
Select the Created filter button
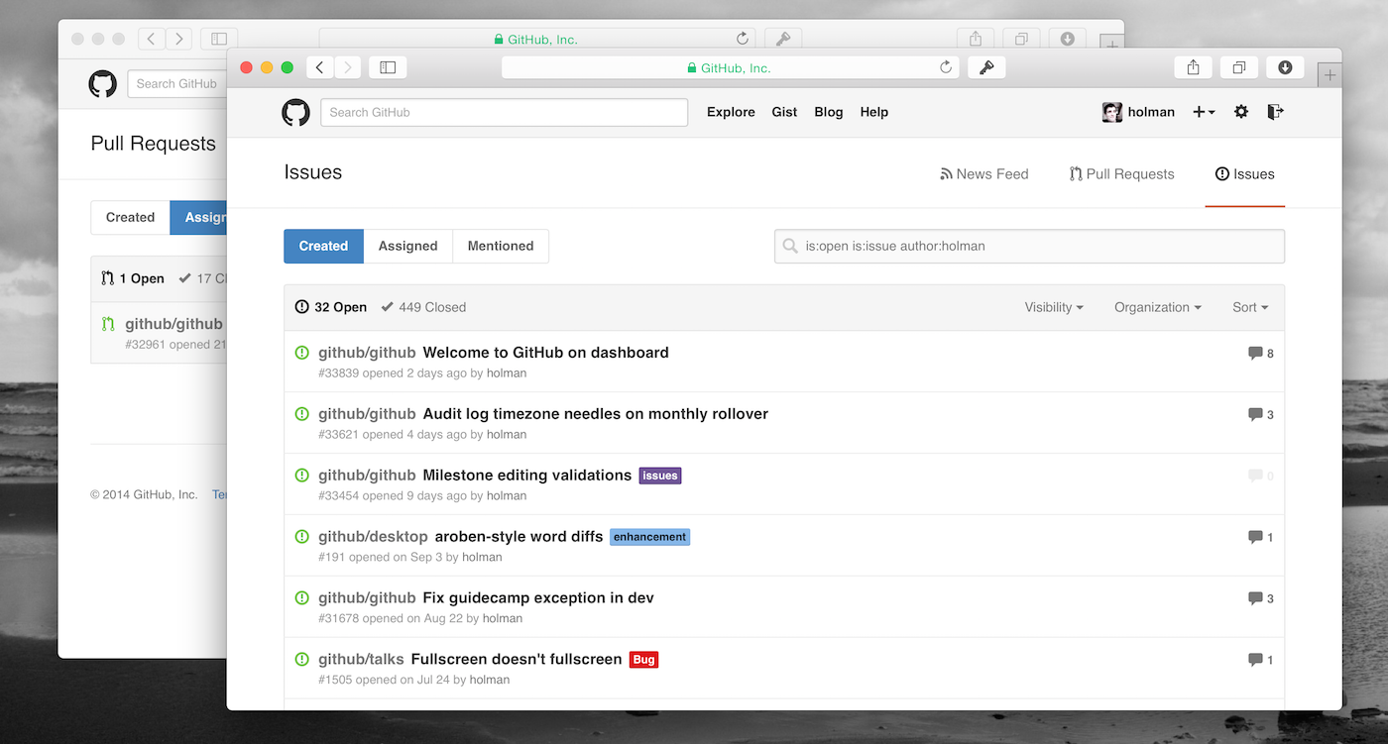point(323,246)
